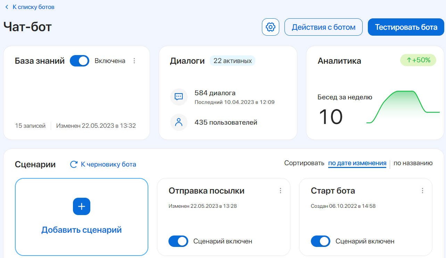Select sorting по дате изменения
This screenshot has width=446, height=258.
click(357, 163)
